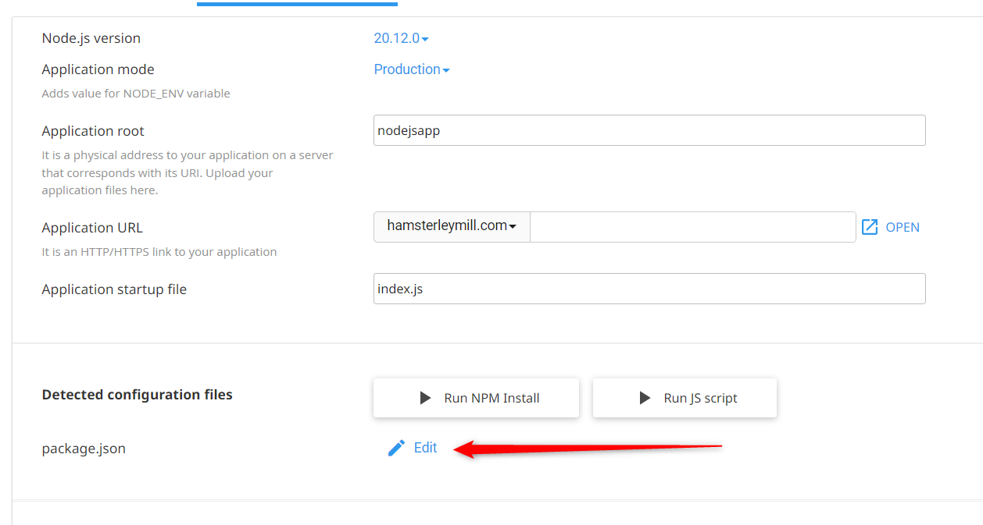This screenshot has width=983, height=525.
Task: Click the Edit link for package.json
Action: point(425,448)
